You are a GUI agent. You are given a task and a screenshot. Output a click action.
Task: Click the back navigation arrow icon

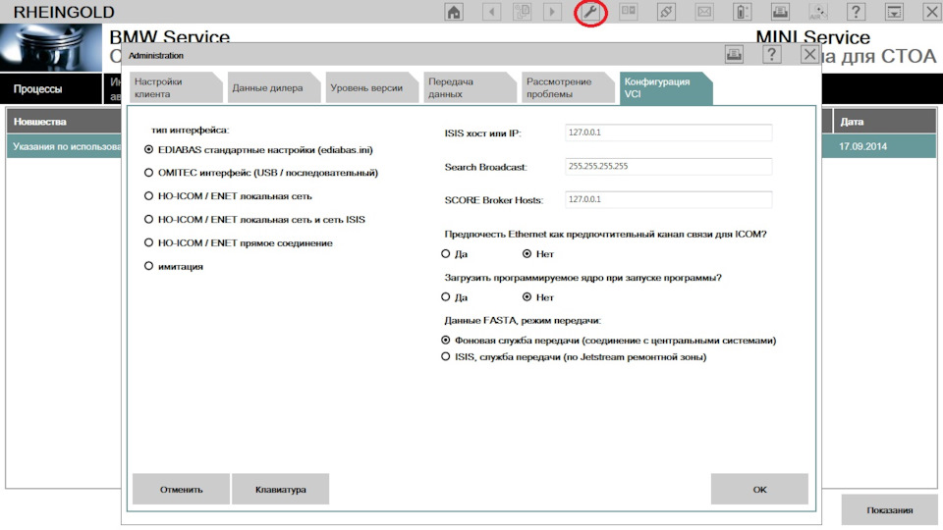491,12
